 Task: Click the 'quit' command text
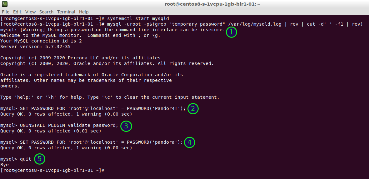pyautogui.click(x=26, y=159)
